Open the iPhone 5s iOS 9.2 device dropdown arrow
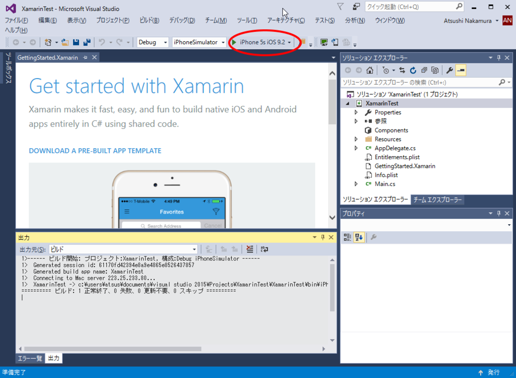The image size is (516, 378). [x=289, y=42]
